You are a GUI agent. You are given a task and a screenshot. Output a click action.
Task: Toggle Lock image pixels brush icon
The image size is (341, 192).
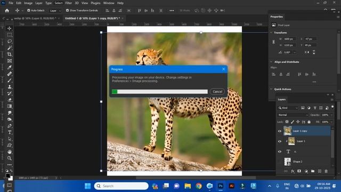293,122
